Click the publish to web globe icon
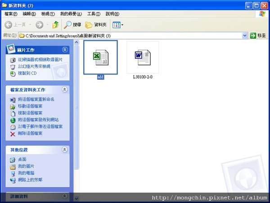This screenshot has height=203, width=270. (x=13, y=120)
